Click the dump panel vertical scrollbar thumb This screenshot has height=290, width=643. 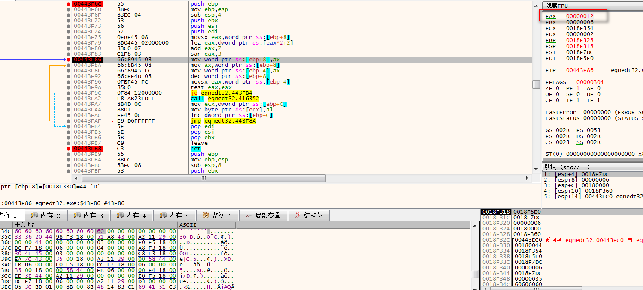pyautogui.click(x=475, y=274)
